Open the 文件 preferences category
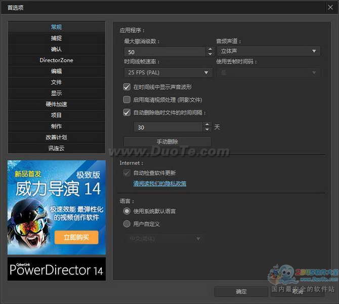Image resolution: width=339 pixels, height=304 pixels. (57, 82)
